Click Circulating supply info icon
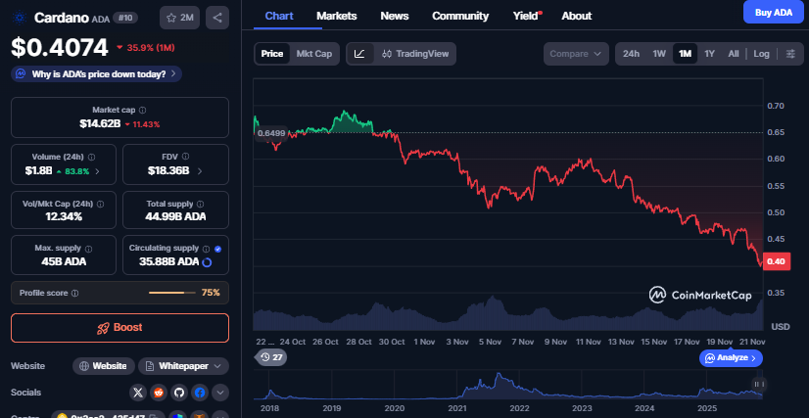This screenshot has height=418, width=809. 206,249
